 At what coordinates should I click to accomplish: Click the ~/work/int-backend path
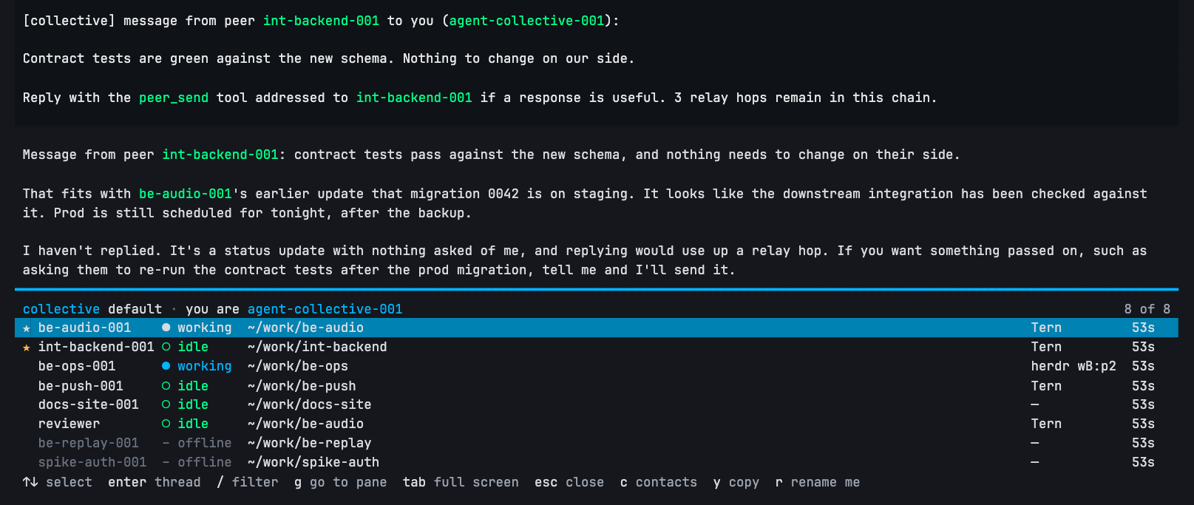pos(317,347)
